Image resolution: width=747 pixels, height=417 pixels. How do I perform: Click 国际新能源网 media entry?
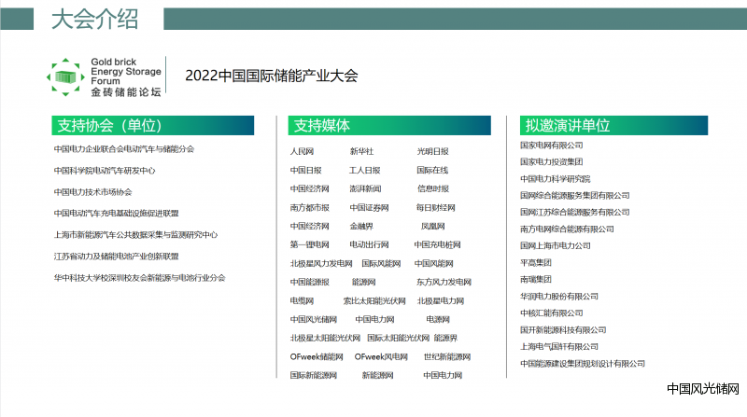pos(314,375)
